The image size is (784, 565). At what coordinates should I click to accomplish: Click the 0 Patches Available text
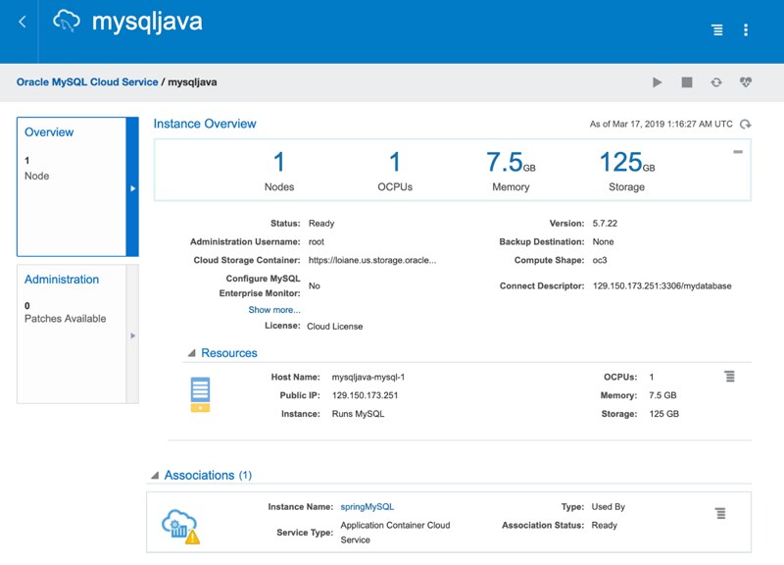tap(65, 312)
